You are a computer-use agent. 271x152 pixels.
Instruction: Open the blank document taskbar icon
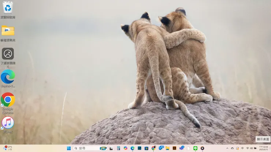tap(188, 148)
